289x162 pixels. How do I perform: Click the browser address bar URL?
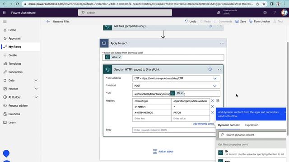point(140,4)
